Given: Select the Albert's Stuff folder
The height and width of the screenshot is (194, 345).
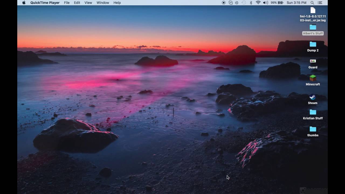Looking at the screenshot, I should coord(313,30).
